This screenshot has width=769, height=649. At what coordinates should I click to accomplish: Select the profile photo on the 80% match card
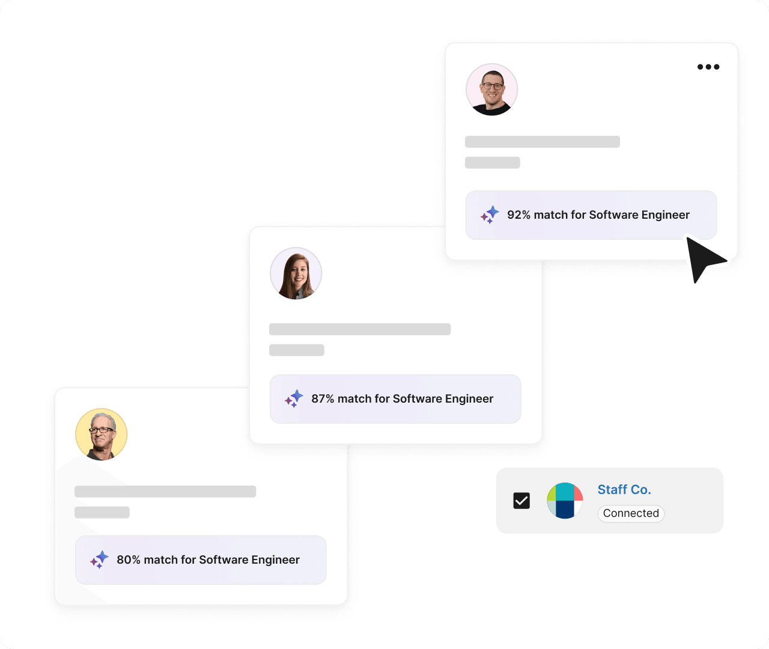coord(101,434)
